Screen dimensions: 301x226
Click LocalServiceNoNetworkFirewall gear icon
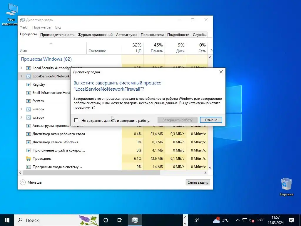coord(29,76)
